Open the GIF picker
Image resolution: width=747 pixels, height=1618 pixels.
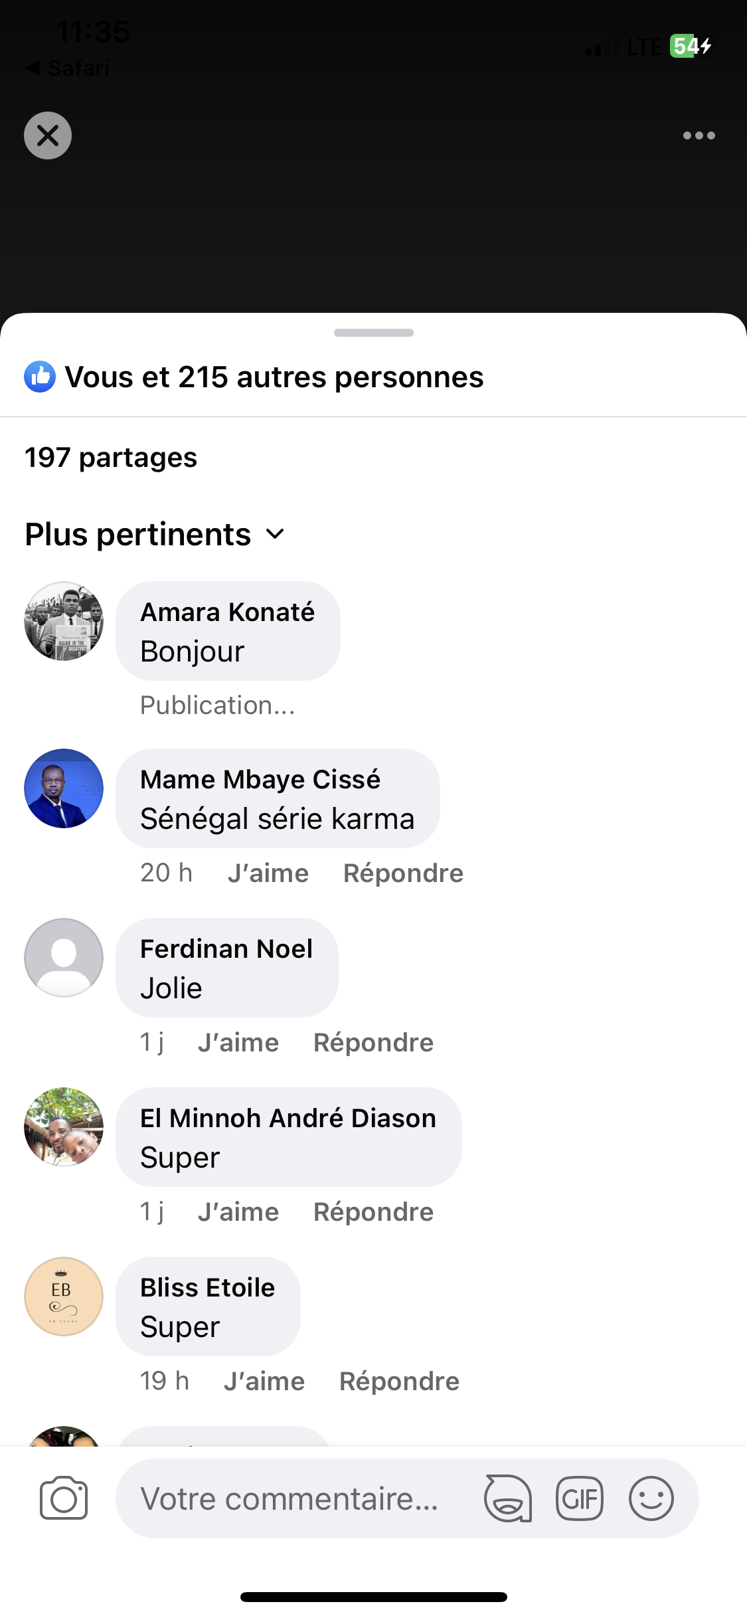580,1498
